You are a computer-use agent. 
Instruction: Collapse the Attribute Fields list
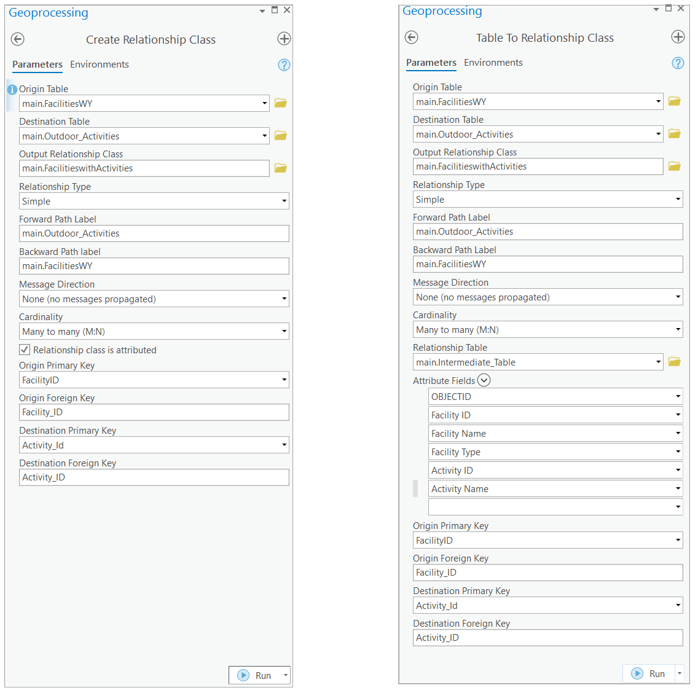pyautogui.click(x=484, y=380)
